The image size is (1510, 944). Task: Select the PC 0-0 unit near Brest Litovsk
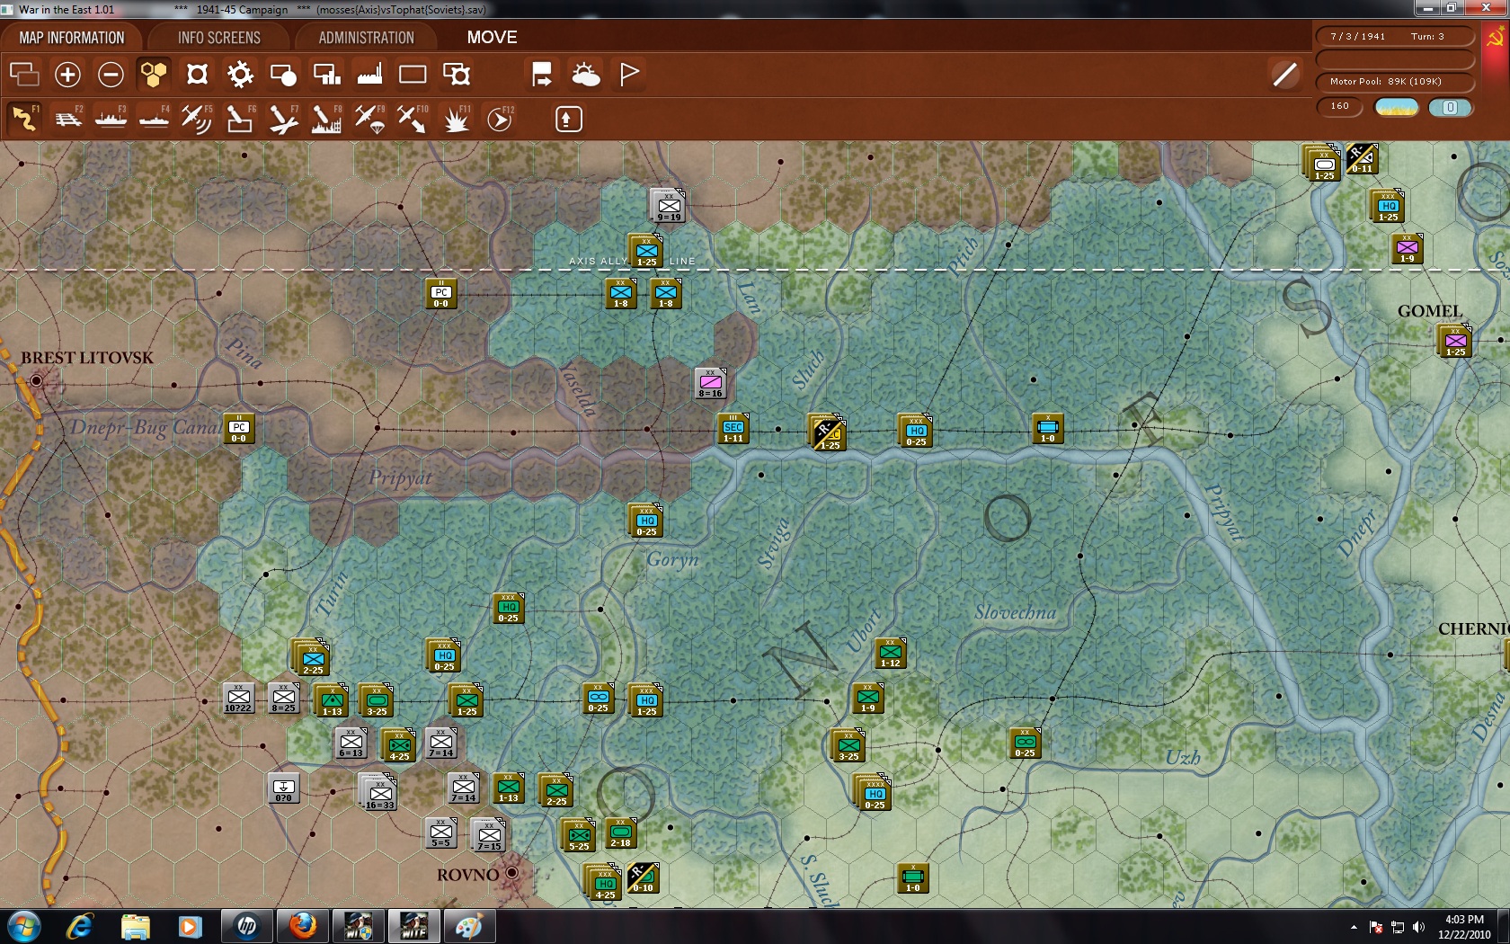tap(239, 429)
